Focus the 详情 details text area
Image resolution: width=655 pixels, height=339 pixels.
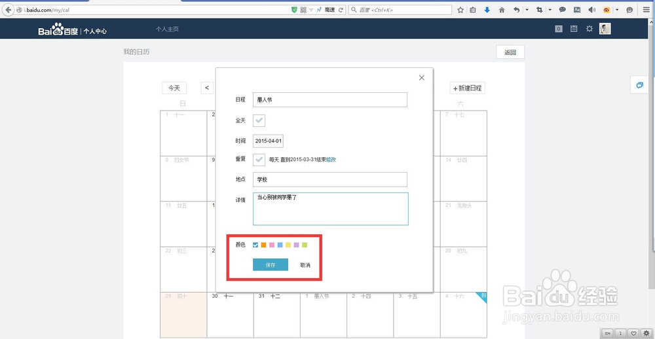(x=330, y=209)
